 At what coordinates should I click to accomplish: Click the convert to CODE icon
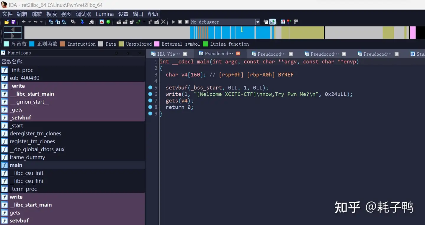pos(119,22)
